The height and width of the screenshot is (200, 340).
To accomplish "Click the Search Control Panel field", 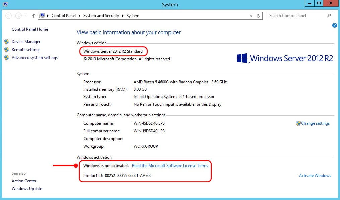I will coord(300,16).
